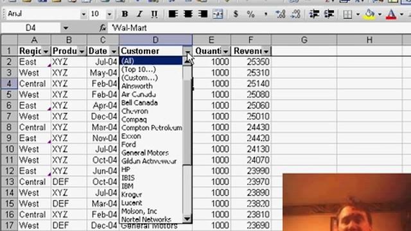Screen dimensions: 411x231
Task: Select (All) in Customer filter list
Action: (152, 61)
